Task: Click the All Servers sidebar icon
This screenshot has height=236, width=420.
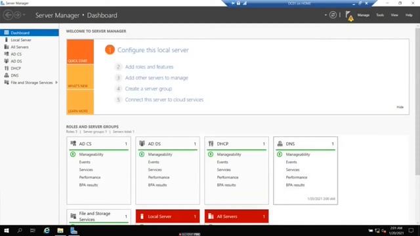Action: 7,47
